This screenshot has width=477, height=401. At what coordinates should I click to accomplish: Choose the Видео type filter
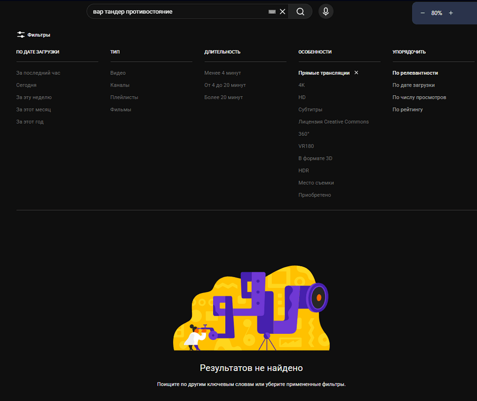coord(118,73)
